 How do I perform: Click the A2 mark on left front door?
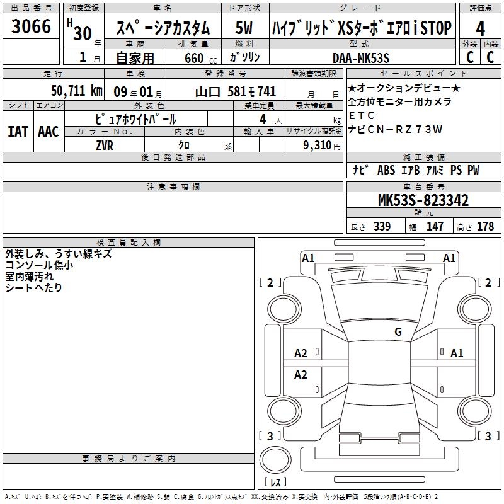coord(301,353)
